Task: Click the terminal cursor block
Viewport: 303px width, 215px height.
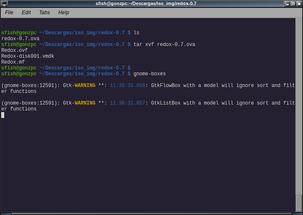Action: coord(3,115)
